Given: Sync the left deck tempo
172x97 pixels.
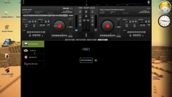Looking at the screenshot, I should [x=65, y=36].
